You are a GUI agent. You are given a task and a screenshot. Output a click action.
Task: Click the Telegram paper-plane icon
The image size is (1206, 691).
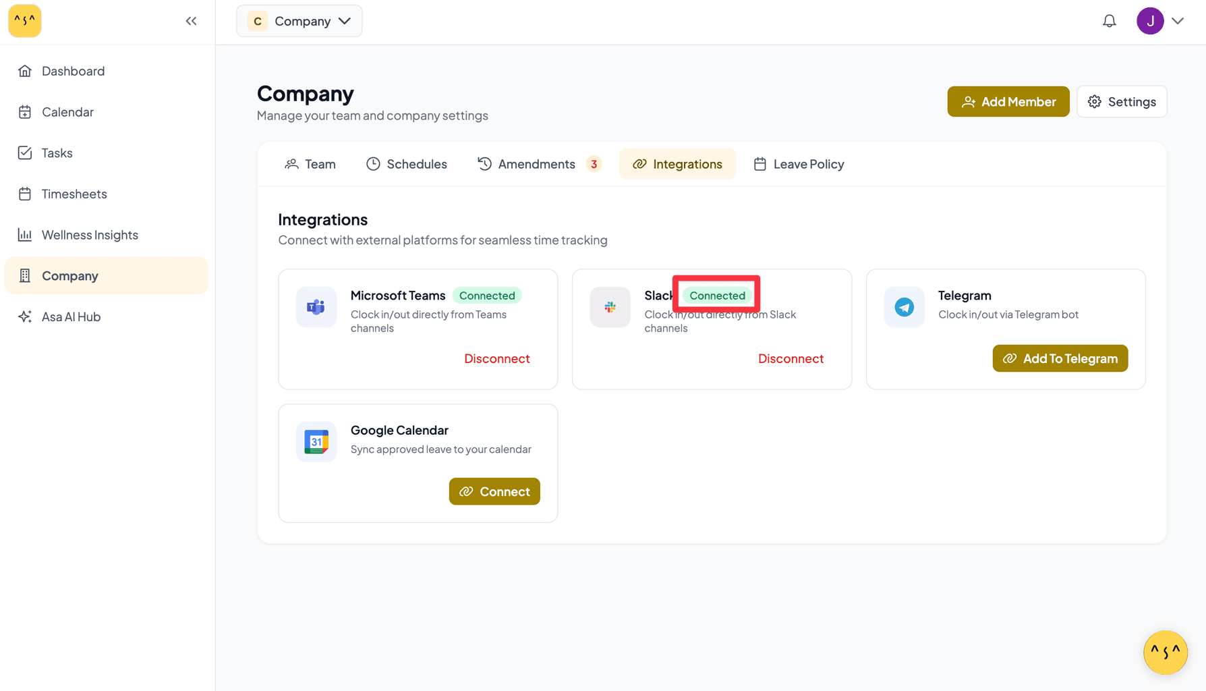pyautogui.click(x=904, y=307)
